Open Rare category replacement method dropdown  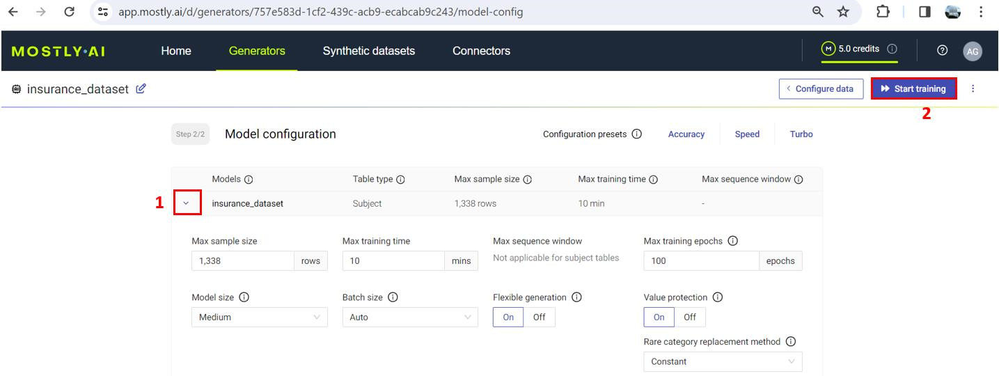pos(722,362)
